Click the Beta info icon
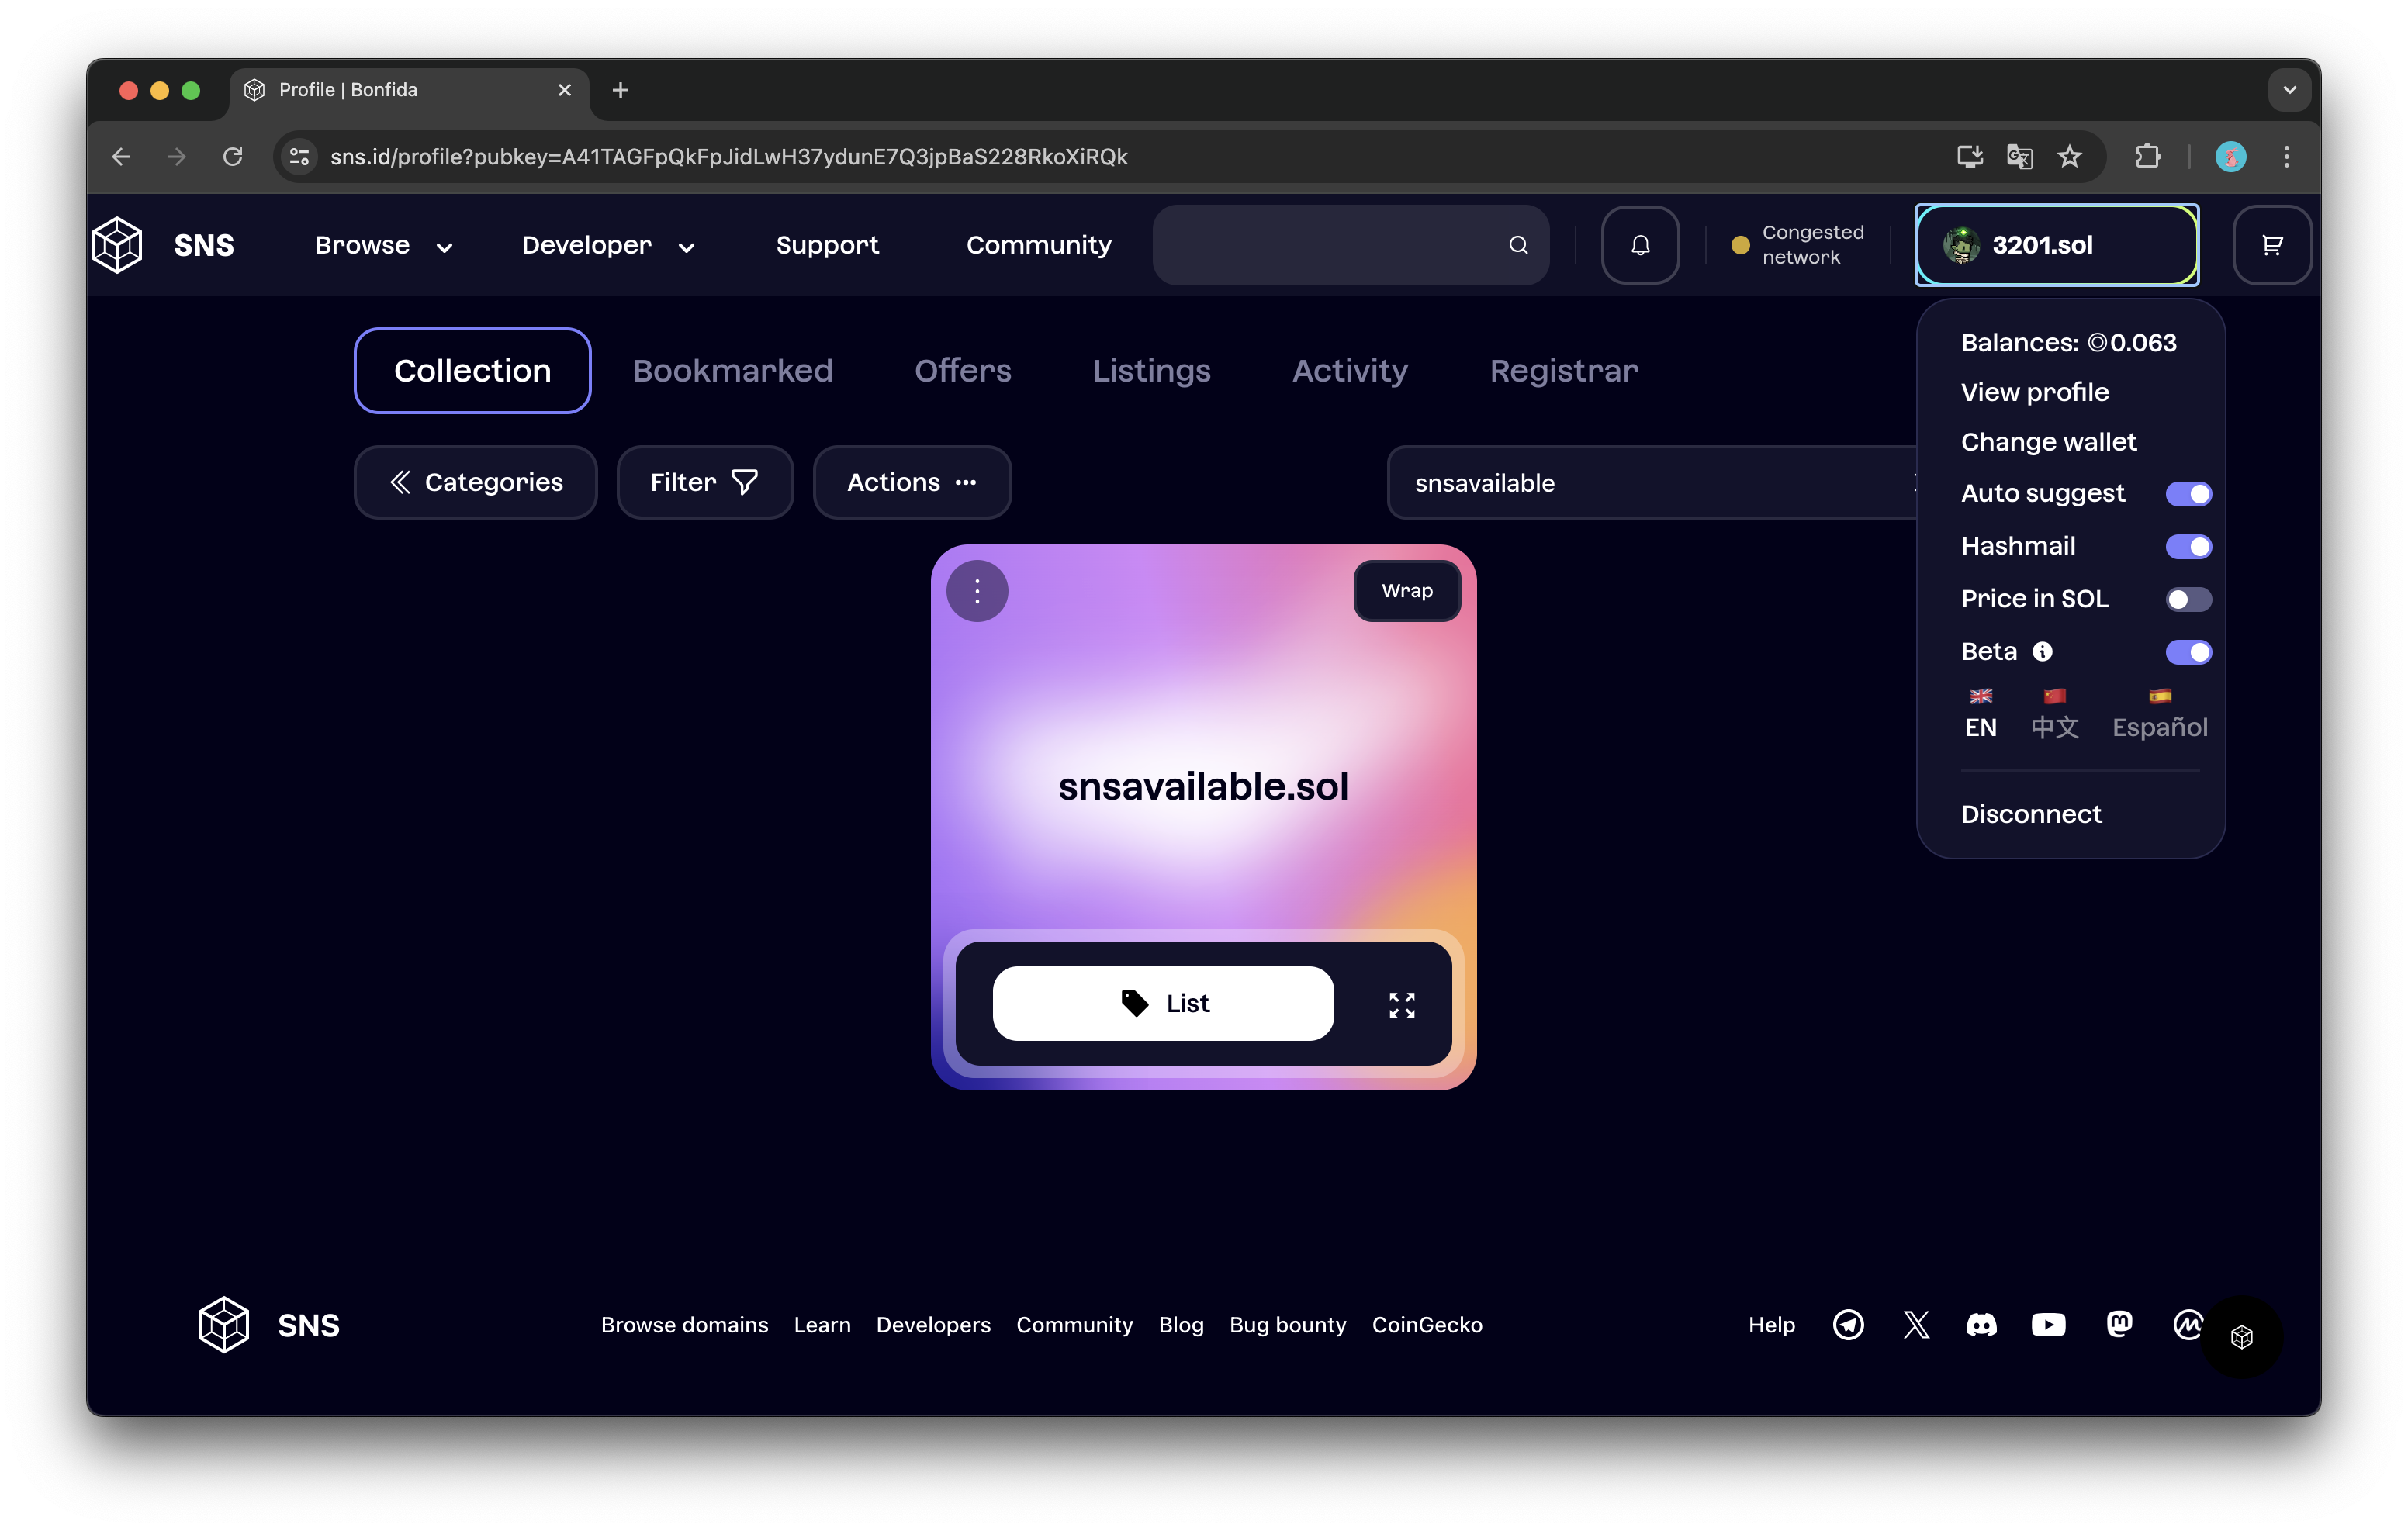Viewport: 2408px width, 1531px height. click(2042, 652)
